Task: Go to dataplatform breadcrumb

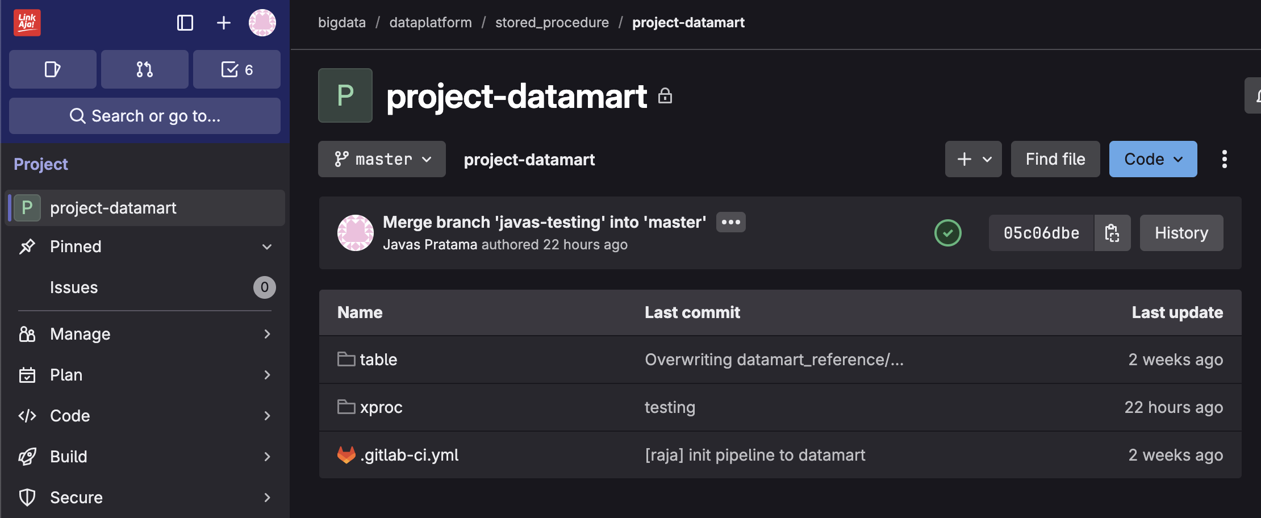Action: tap(431, 23)
